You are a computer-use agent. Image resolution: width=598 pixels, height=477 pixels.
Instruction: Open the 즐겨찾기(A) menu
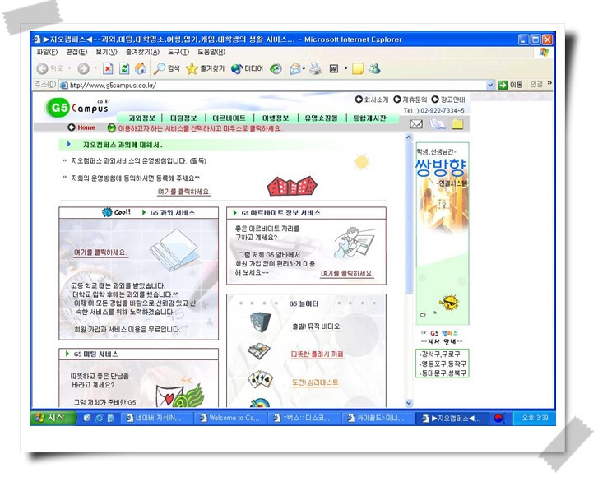tap(142, 52)
